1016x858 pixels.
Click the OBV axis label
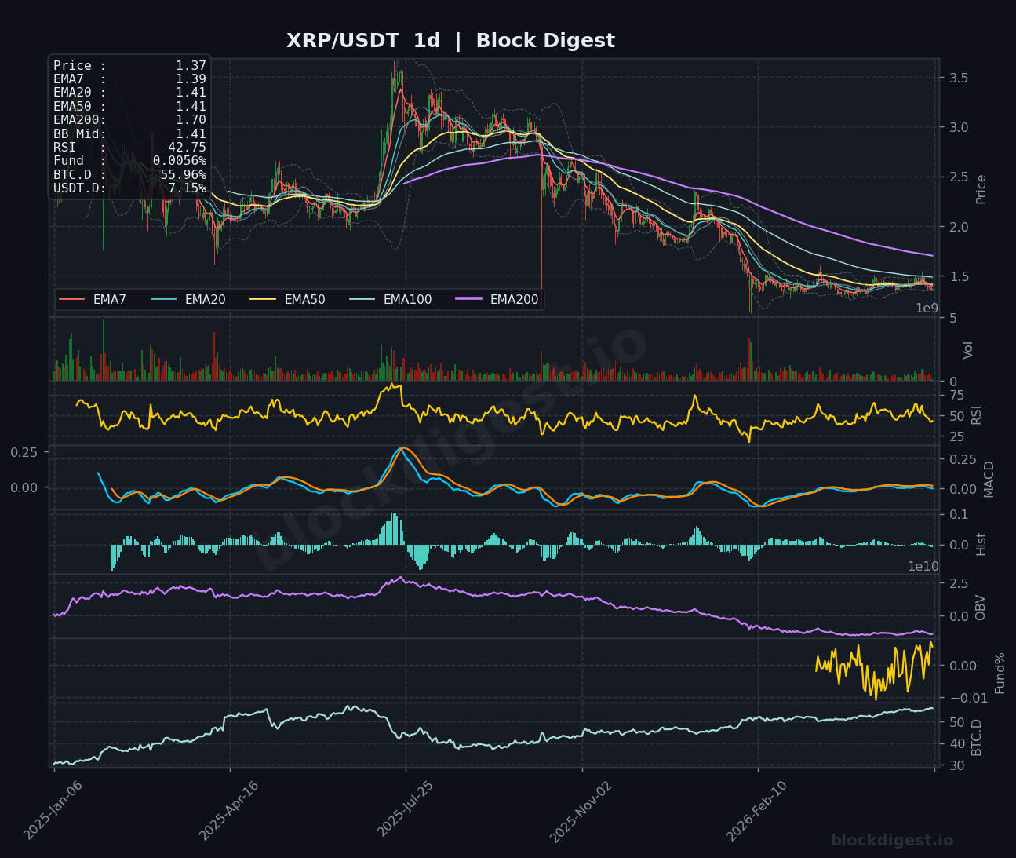point(981,608)
